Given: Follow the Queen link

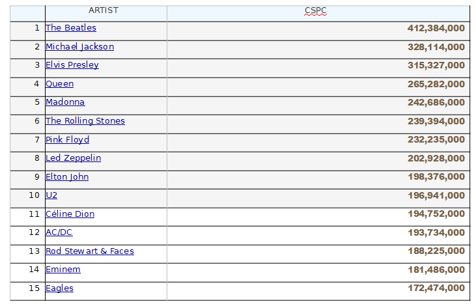Looking at the screenshot, I should tap(59, 84).
